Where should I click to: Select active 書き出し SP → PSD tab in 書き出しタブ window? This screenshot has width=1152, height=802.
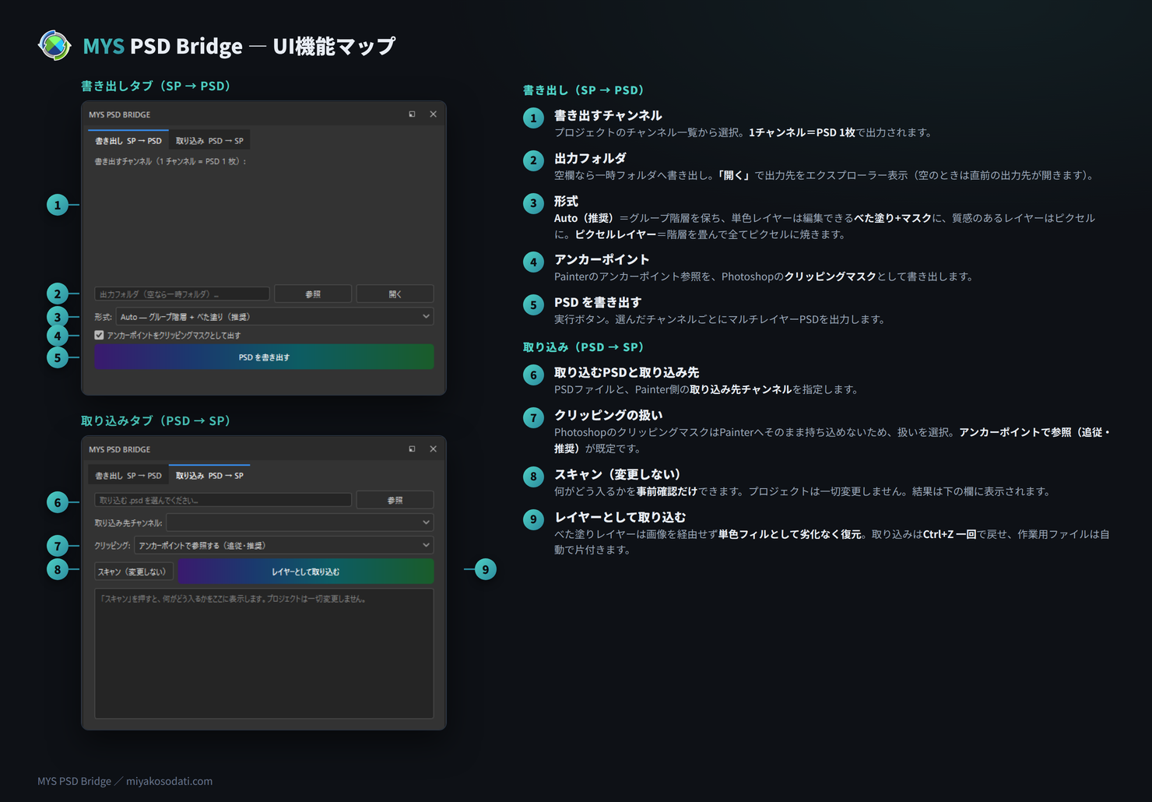(x=128, y=141)
